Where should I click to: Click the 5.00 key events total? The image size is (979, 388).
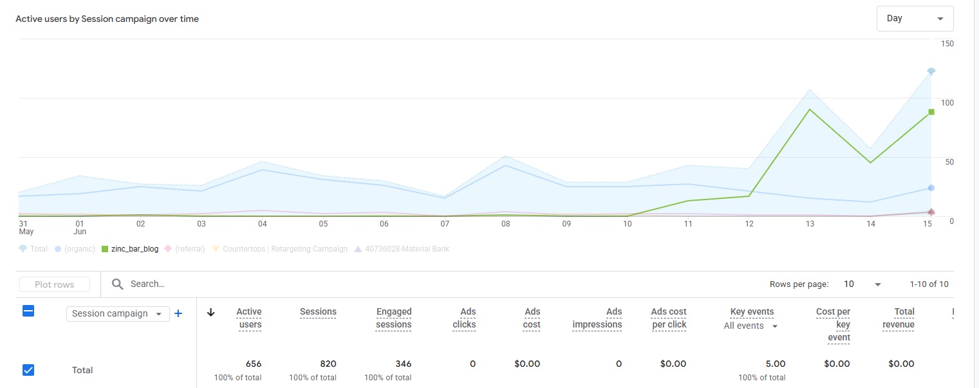tap(775, 364)
